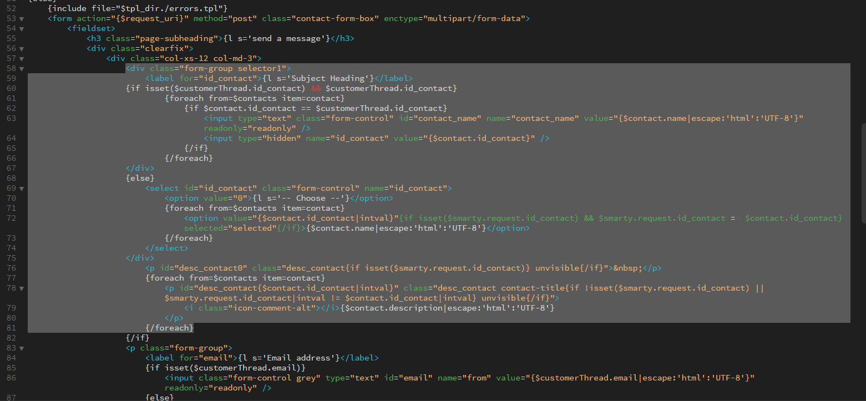Fold the clearfix div at line 56
The width and height of the screenshot is (866, 401).
click(22, 49)
